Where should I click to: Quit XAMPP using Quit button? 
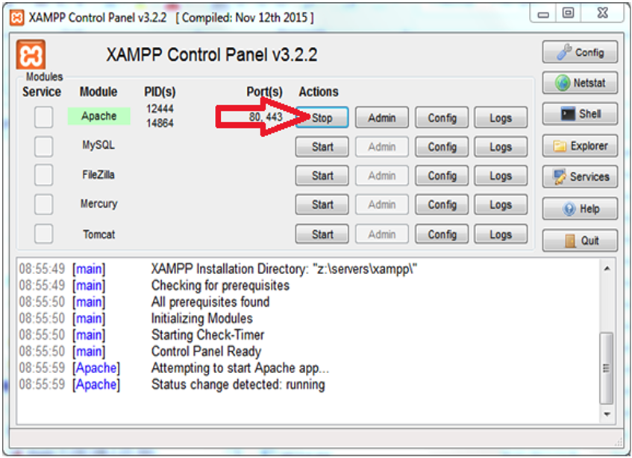(580, 241)
